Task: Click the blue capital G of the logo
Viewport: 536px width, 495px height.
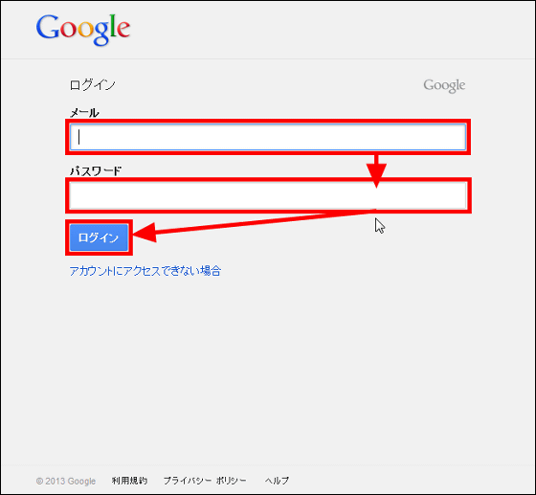Action: click(48, 26)
